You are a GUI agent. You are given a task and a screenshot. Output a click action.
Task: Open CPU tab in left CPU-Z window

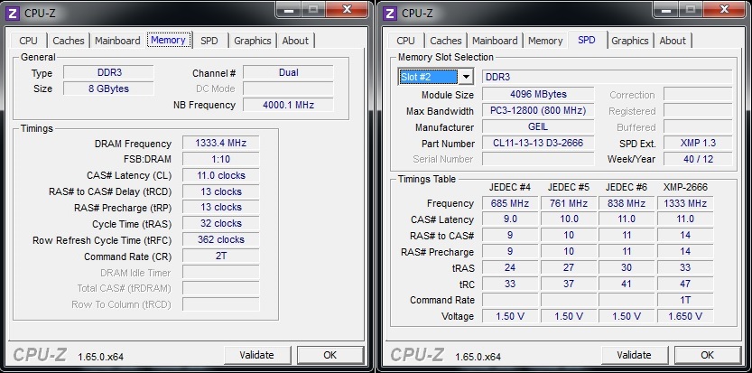28,41
